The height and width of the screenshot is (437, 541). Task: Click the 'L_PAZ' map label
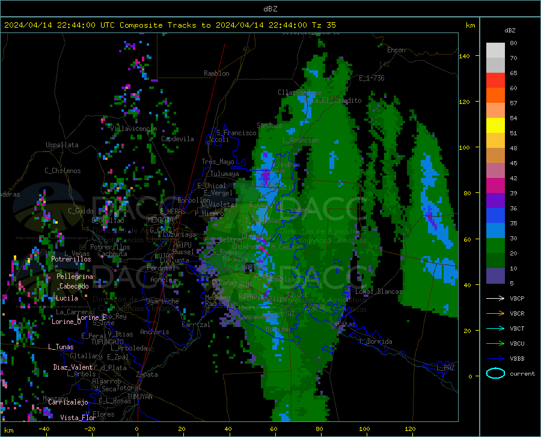click(445, 368)
